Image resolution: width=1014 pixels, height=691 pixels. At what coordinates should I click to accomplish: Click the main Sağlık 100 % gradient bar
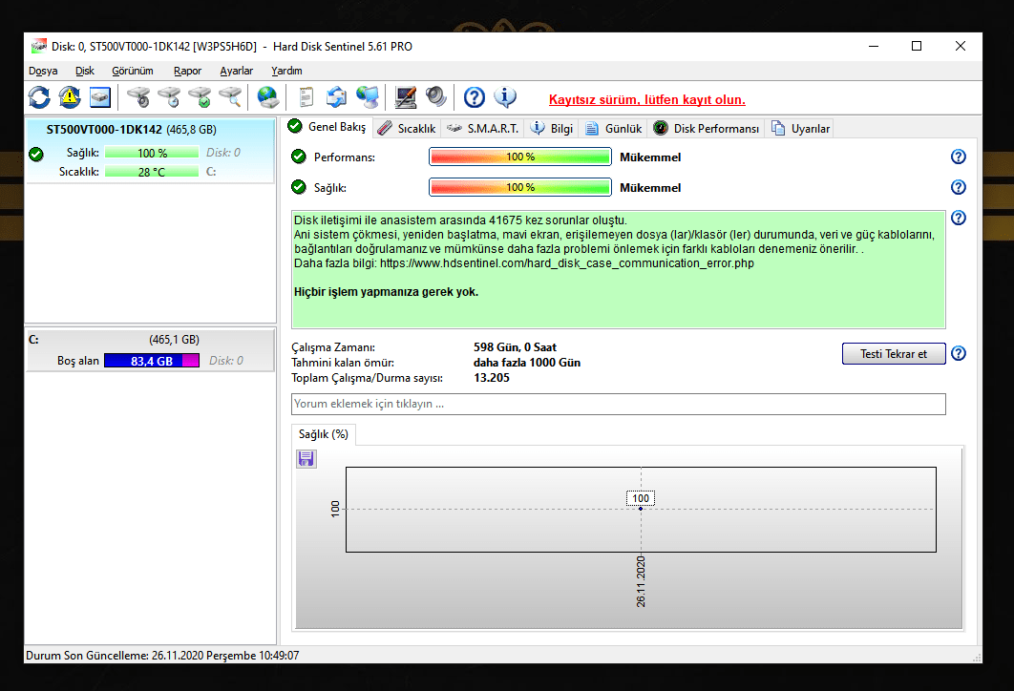pos(520,187)
